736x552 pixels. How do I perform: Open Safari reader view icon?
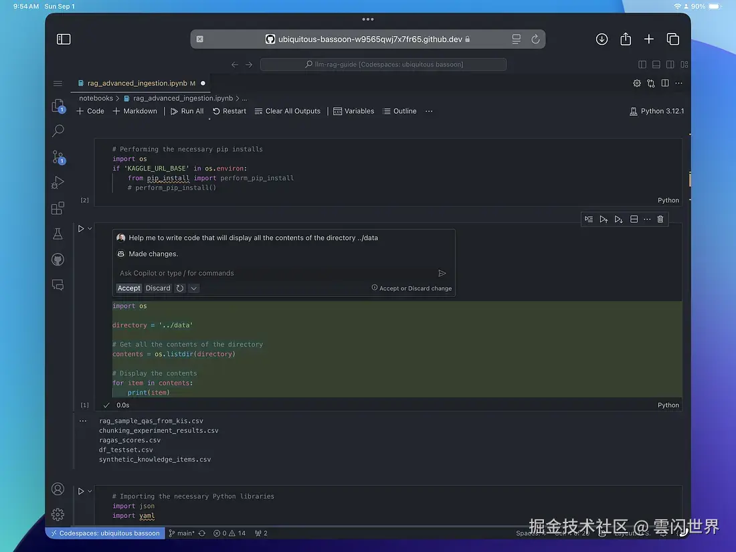(517, 39)
